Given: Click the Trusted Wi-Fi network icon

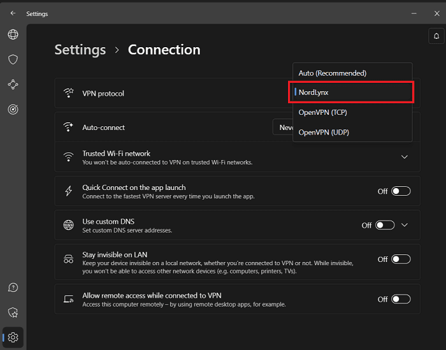Looking at the screenshot, I should (x=68, y=157).
